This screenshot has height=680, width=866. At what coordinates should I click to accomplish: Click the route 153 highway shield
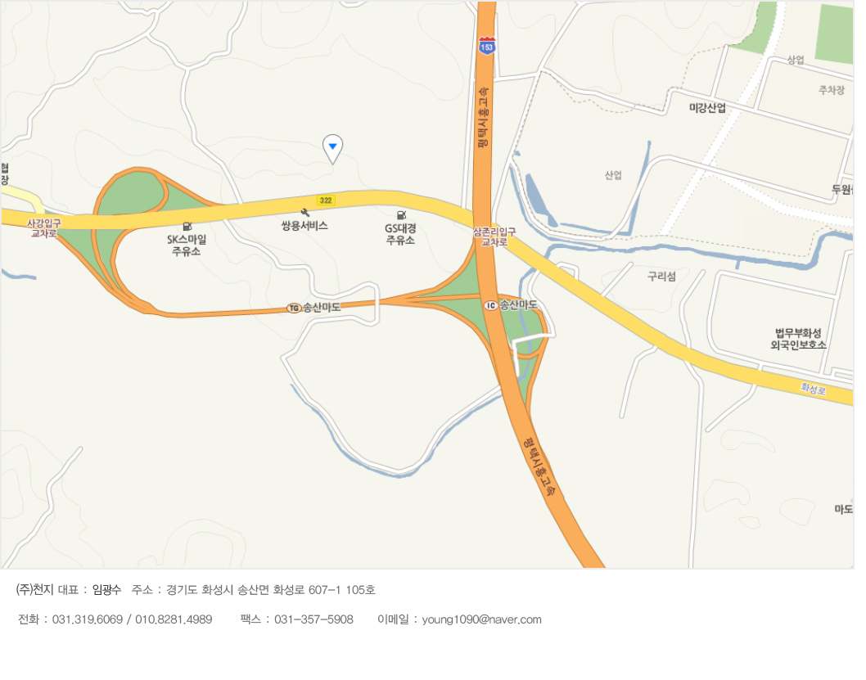pos(486,46)
